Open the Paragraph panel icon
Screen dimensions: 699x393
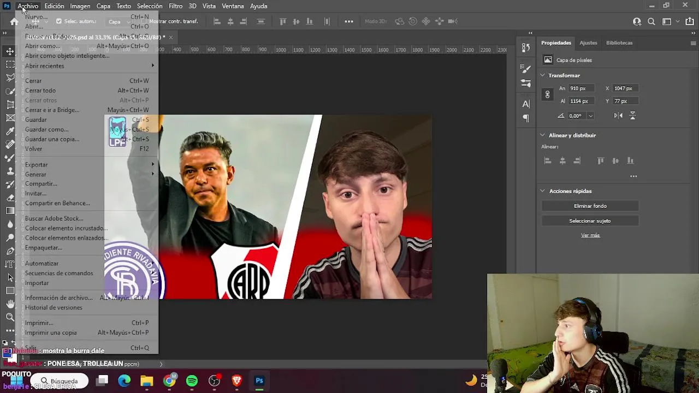(526, 118)
